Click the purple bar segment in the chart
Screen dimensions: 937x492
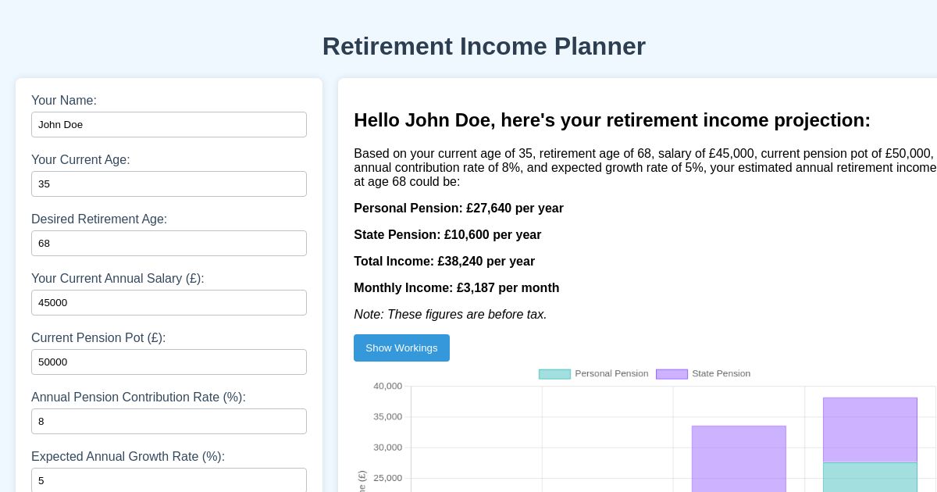(739, 457)
